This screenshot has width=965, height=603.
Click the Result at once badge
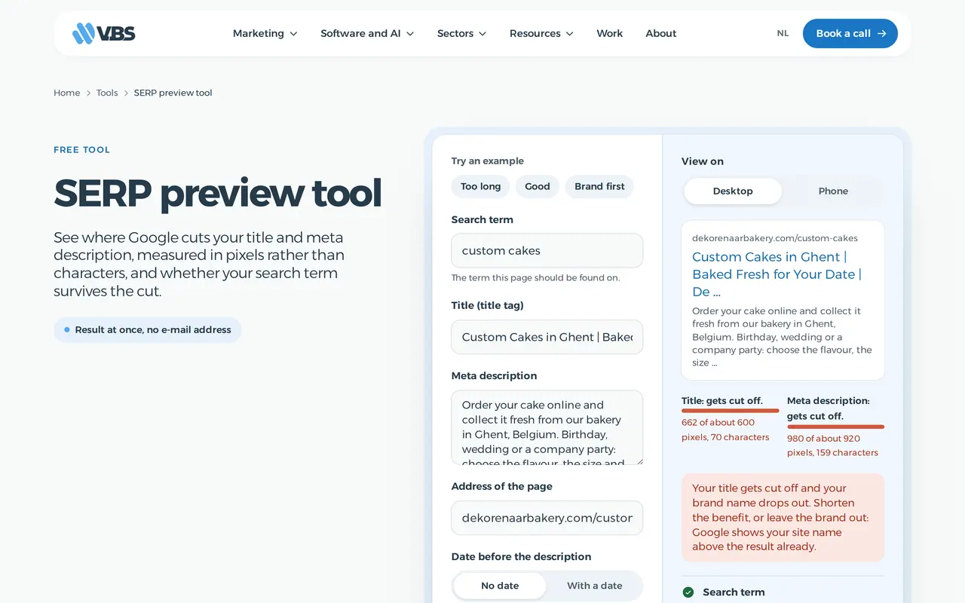point(148,330)
